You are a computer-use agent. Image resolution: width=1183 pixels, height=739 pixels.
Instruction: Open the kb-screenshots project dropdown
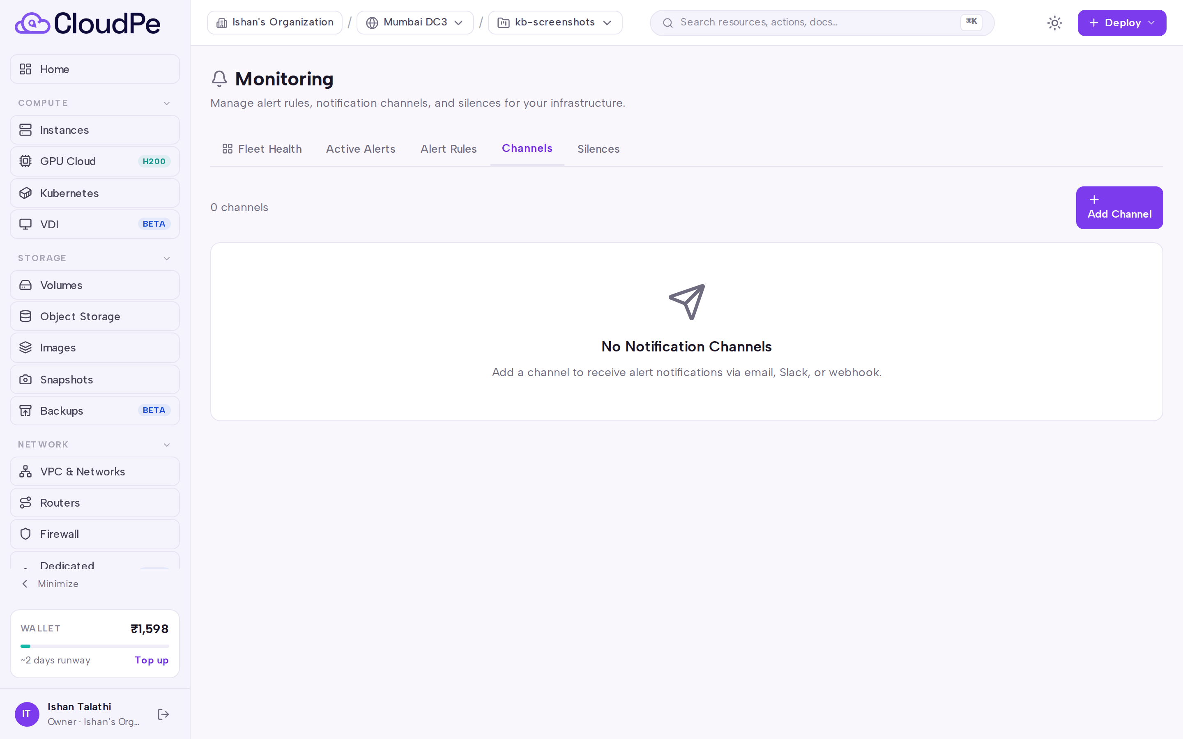555,23
